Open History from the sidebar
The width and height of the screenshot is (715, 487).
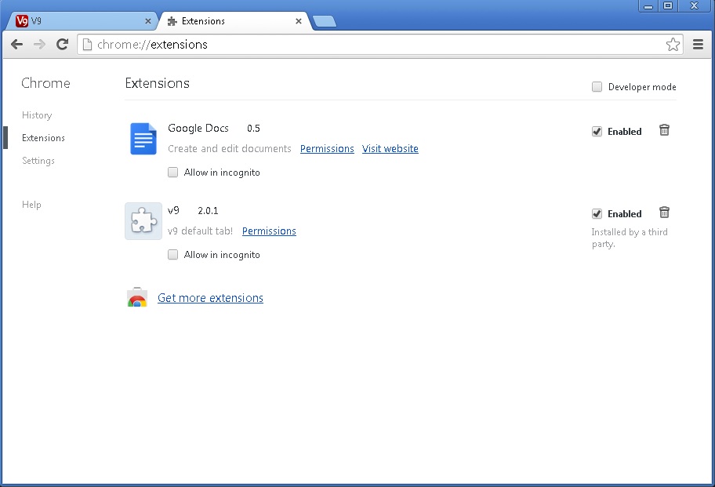tap(36, 115)
